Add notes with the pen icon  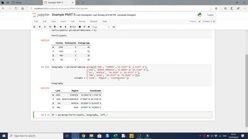point(232,8)
